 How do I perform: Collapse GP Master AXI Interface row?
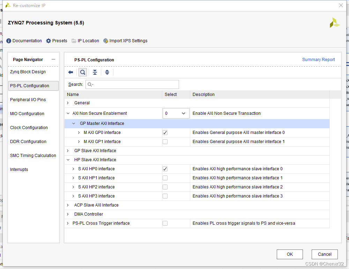click(x=74, y=124)
